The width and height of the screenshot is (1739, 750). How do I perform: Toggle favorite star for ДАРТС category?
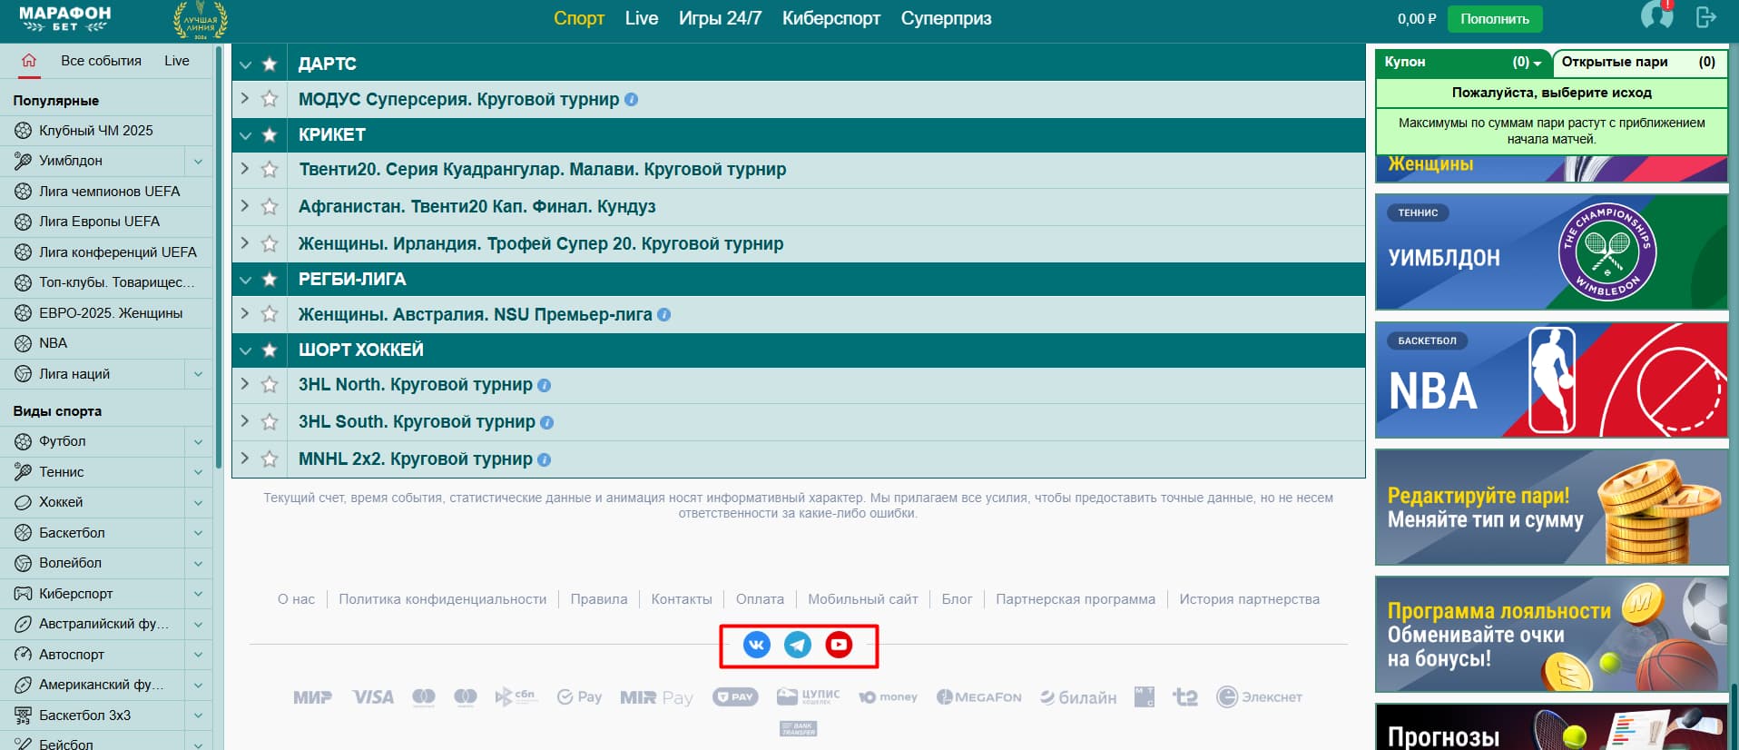(x=270, y=64)
